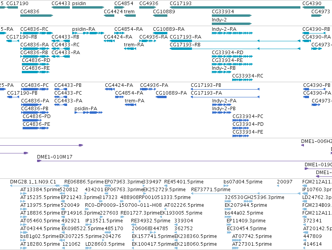This screenshot has width=332, height=250.
Task: Click EST LD28603.5prime
Action: pyautogui.click(x=105, y=244)
